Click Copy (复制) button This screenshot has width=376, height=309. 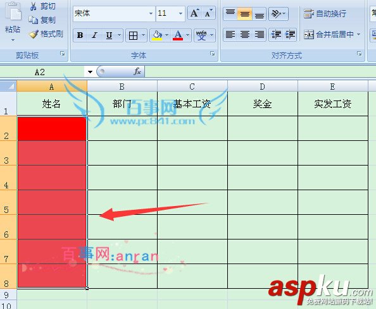(x=42, y=20)
